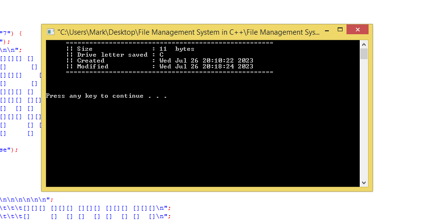Viewport: 421px width, 222px height.
Task: Click the Size '11 bytes' output line
Action: [130, 49]
